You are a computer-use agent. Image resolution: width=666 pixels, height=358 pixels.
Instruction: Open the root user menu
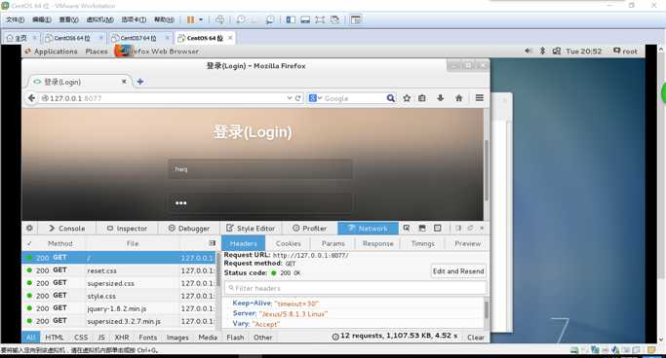tap(625, 51)
